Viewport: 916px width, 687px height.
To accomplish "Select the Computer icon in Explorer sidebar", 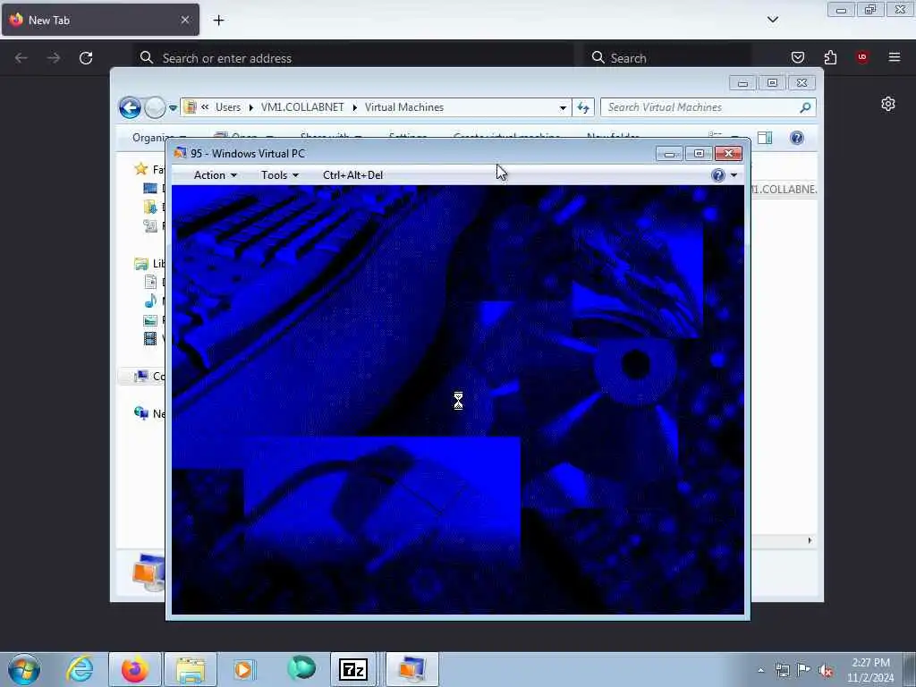I will click(x=140, y=377).
